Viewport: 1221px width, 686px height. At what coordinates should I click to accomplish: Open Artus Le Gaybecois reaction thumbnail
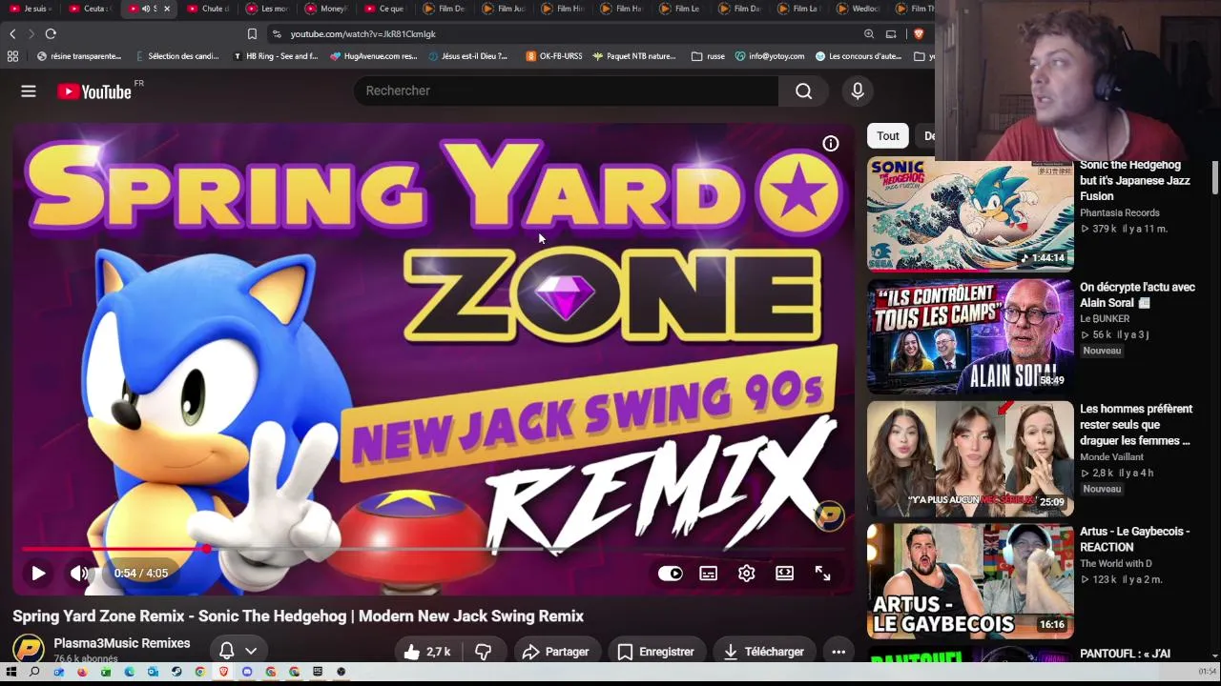pos(970,580)
